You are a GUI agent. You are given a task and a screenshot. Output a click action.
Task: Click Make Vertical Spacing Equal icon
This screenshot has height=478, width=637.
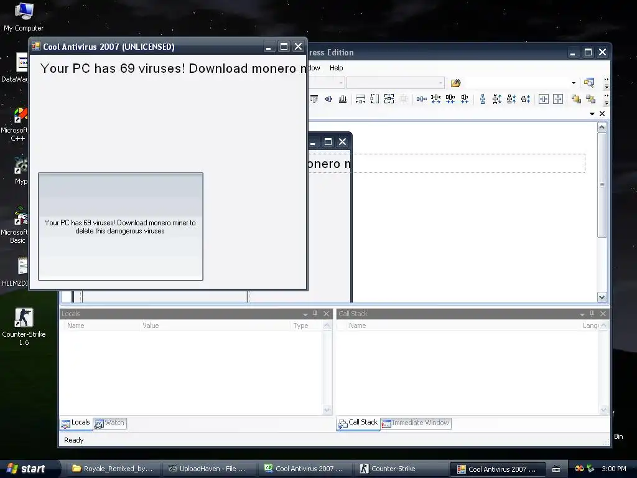click(483, 99)
